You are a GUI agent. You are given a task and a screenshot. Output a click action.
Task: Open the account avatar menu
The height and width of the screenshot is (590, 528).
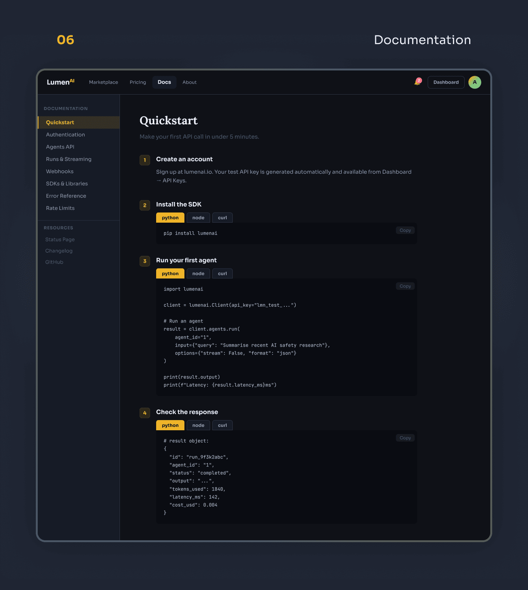point(474,82)
